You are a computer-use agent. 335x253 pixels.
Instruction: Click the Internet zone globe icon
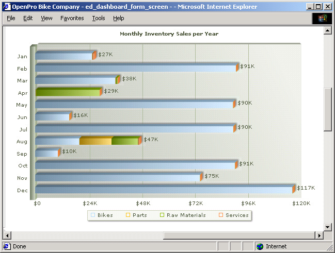click(x=260, y=246)
